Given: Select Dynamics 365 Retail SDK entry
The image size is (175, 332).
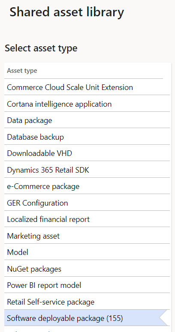Looking at the screenshot, I should (87, 170).
